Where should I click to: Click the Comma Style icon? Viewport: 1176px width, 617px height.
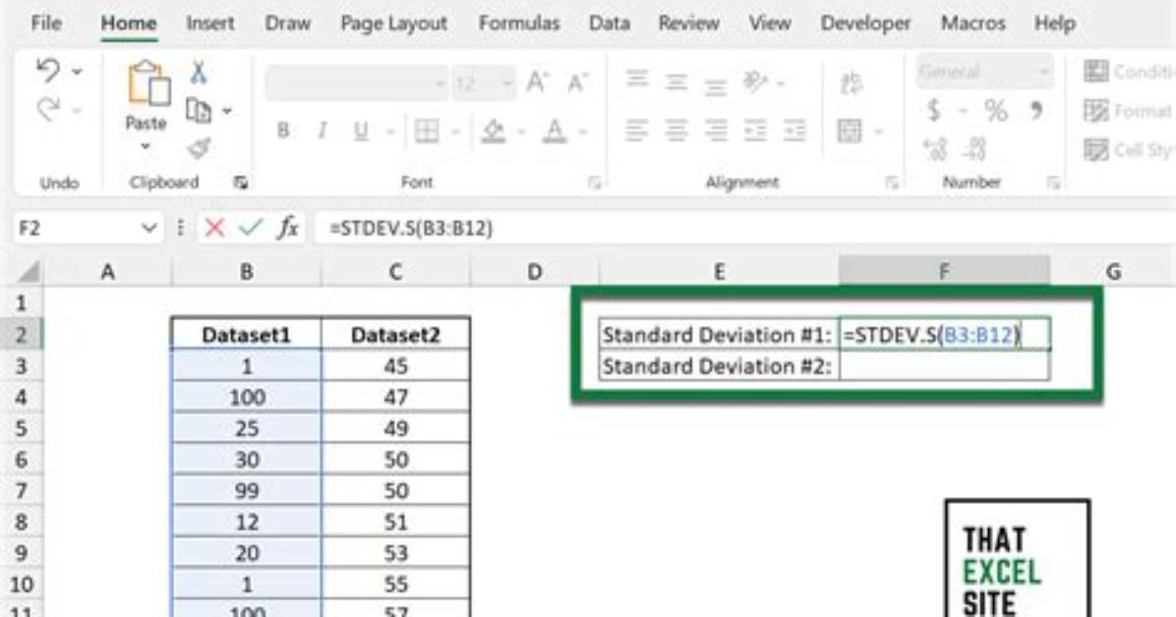click(x=1036, y=109)
